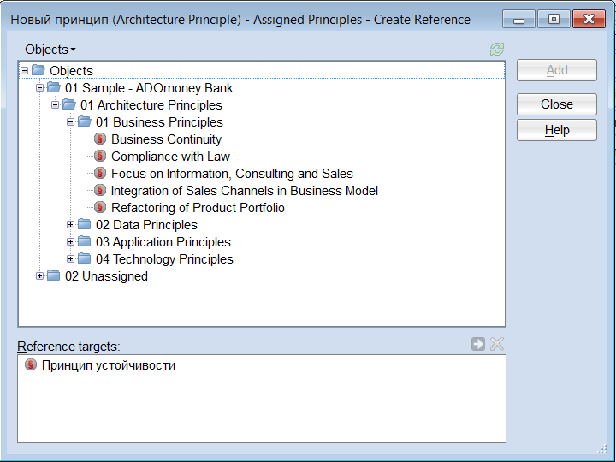Viewport: 616px width, 462px height.
Task: Maximize the Create Reference dialog
Action: pos(554,19)
